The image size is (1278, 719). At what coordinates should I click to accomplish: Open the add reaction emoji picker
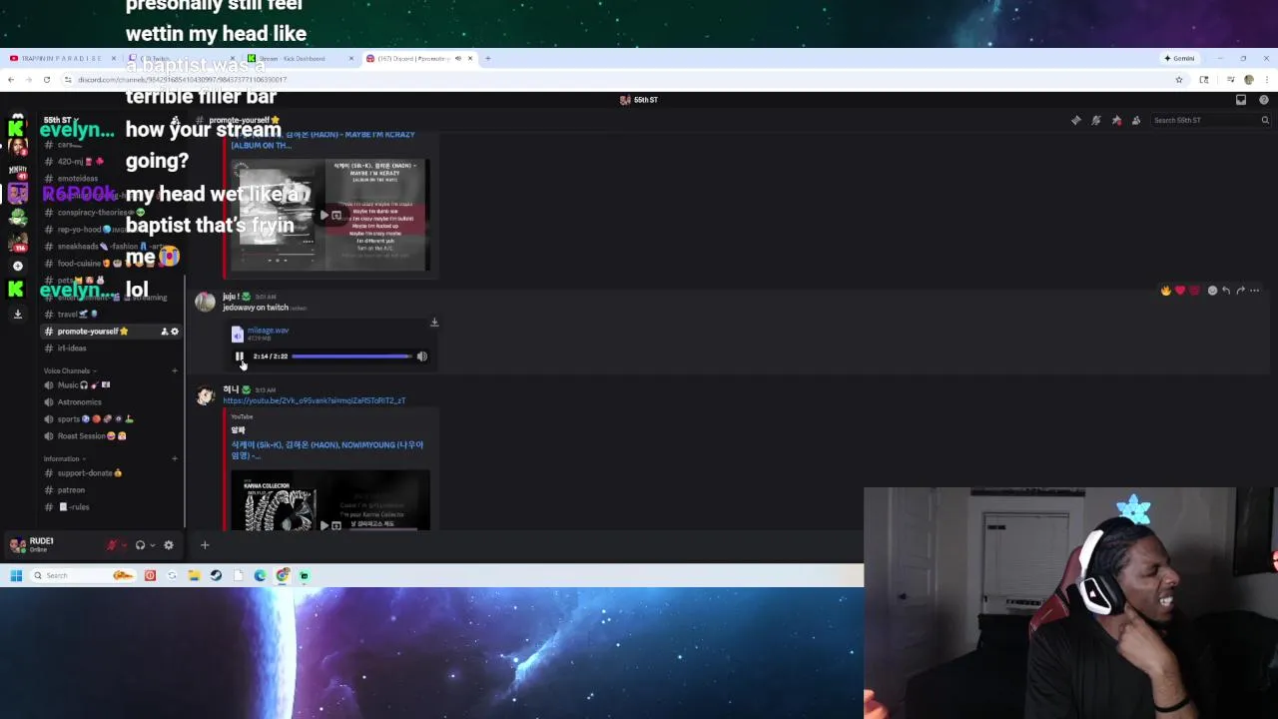pyautogui.click(x=1212, y=291)
